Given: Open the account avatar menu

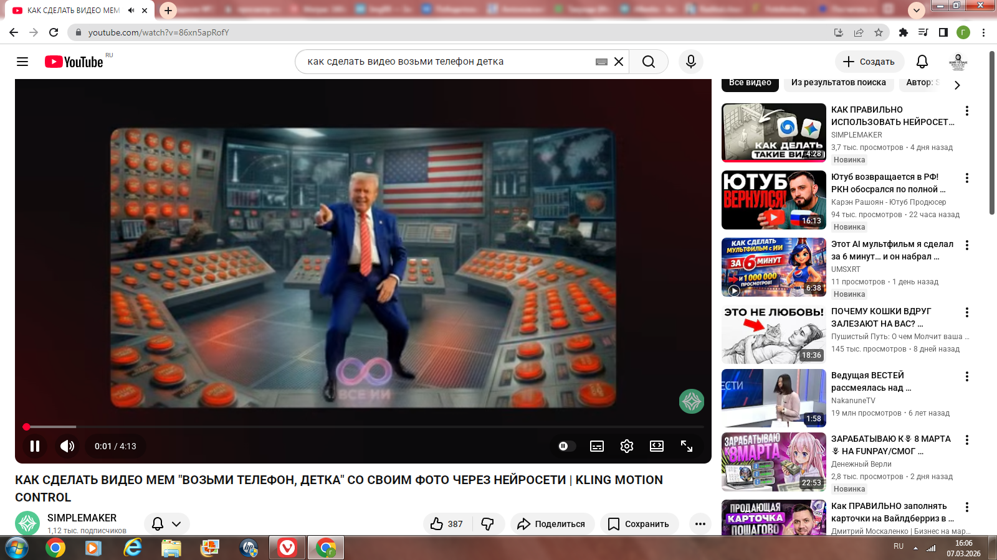Looking at the screenshot, I should [x=958, y=62].
